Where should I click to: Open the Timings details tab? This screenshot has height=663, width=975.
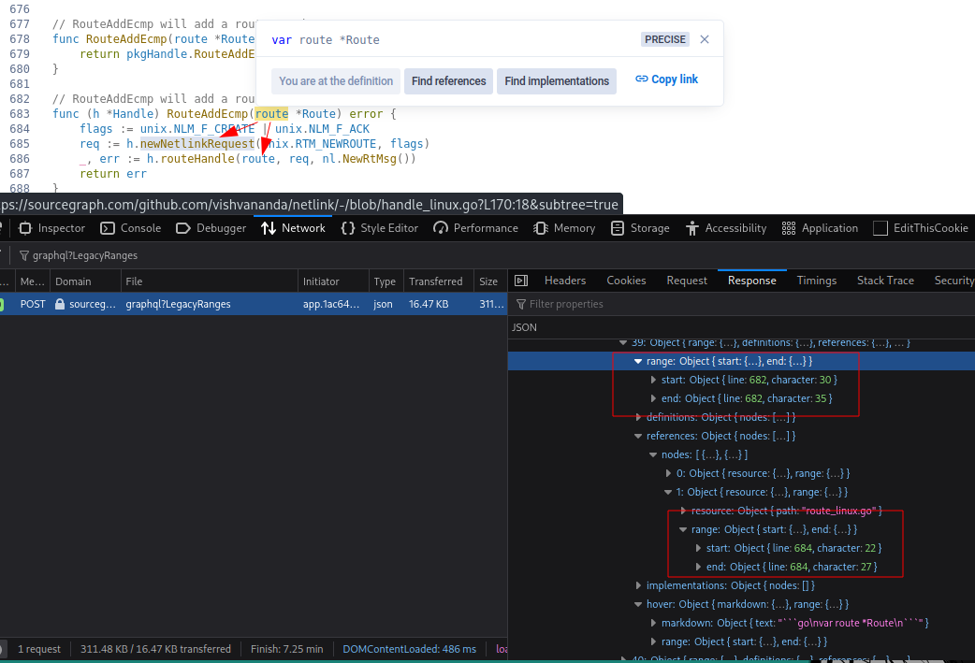(x=817, y=281)
